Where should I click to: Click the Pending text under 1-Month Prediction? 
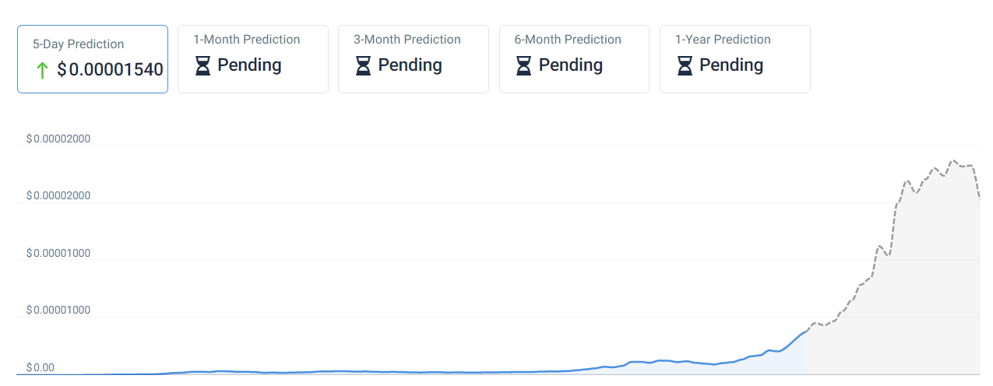click(x=249, y=65)
